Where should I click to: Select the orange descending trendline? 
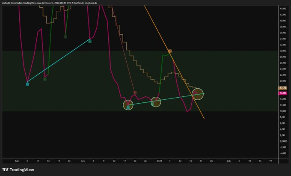[175, 62]
